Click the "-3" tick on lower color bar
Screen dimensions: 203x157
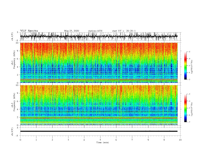[x=189, y=94]
